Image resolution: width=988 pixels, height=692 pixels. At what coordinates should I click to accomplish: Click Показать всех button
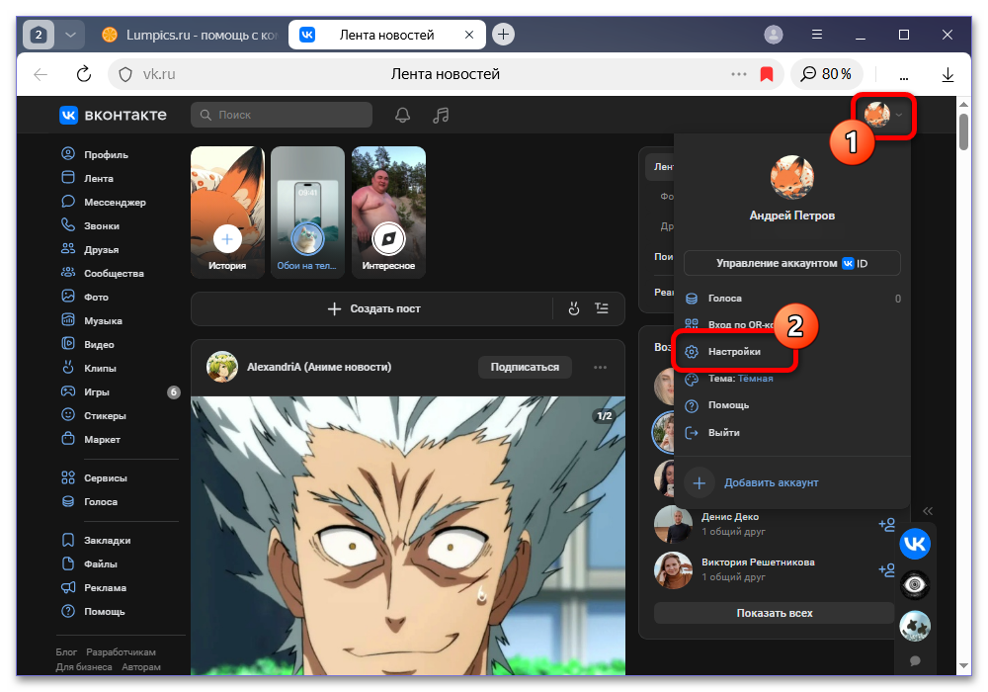pyautogui.click(x=774, y=613)
